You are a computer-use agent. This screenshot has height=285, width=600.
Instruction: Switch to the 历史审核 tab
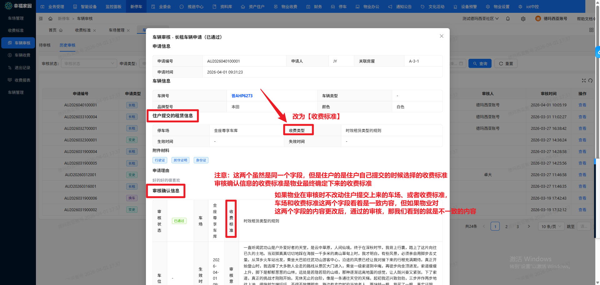[67, 45]
